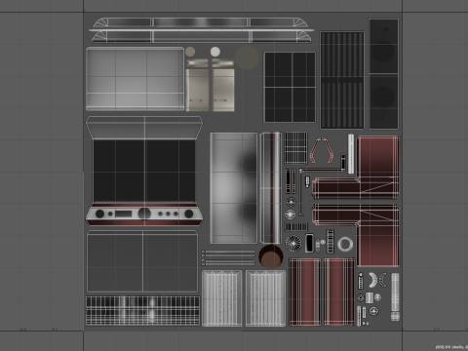Select the left light ribbed UV shell
This screenshot has width=468, height=351.
point(222,298)
